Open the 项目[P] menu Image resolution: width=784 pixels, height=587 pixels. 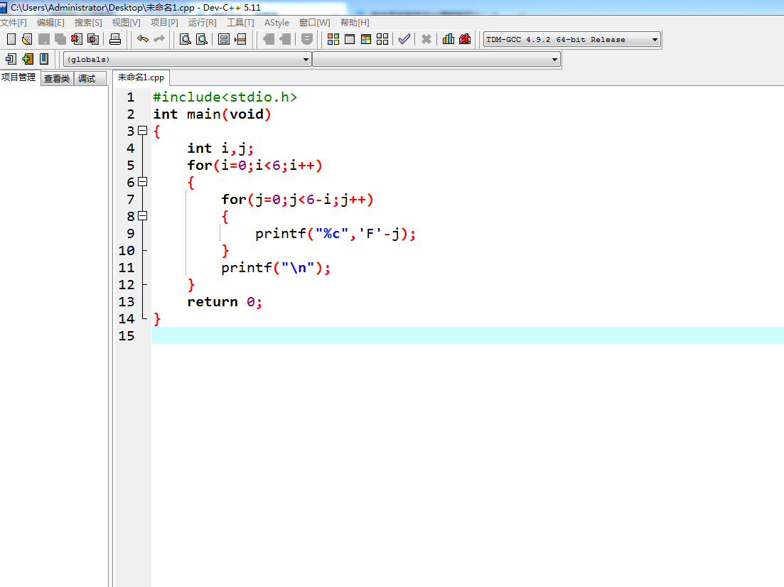pyautogui.click(x=164, y=23)
